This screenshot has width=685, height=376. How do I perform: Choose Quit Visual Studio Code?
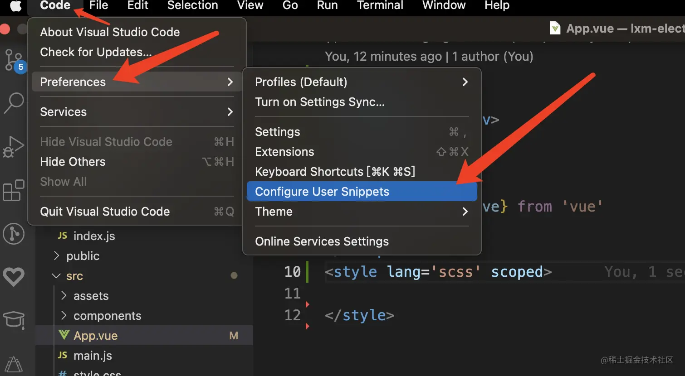[x=137, y=212]
